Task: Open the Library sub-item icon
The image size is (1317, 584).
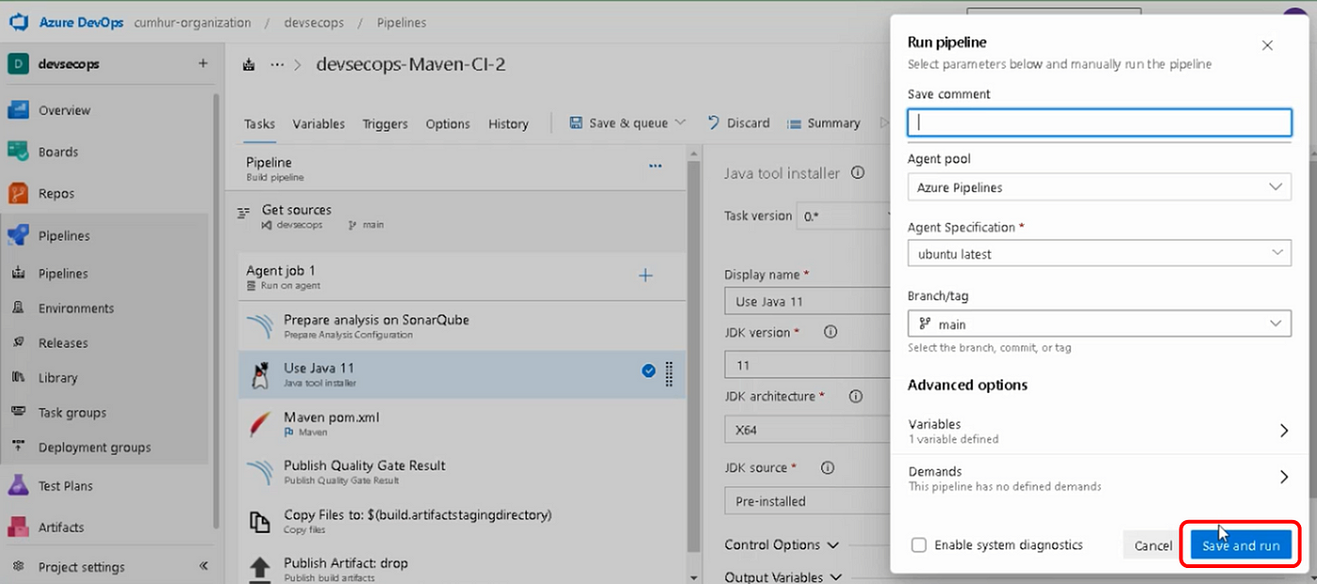Action: (x=19, y=377)
